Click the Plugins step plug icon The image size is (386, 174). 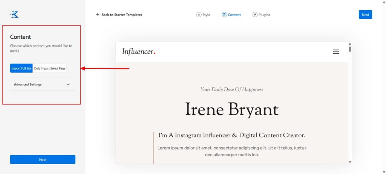[x=255, y=15]
